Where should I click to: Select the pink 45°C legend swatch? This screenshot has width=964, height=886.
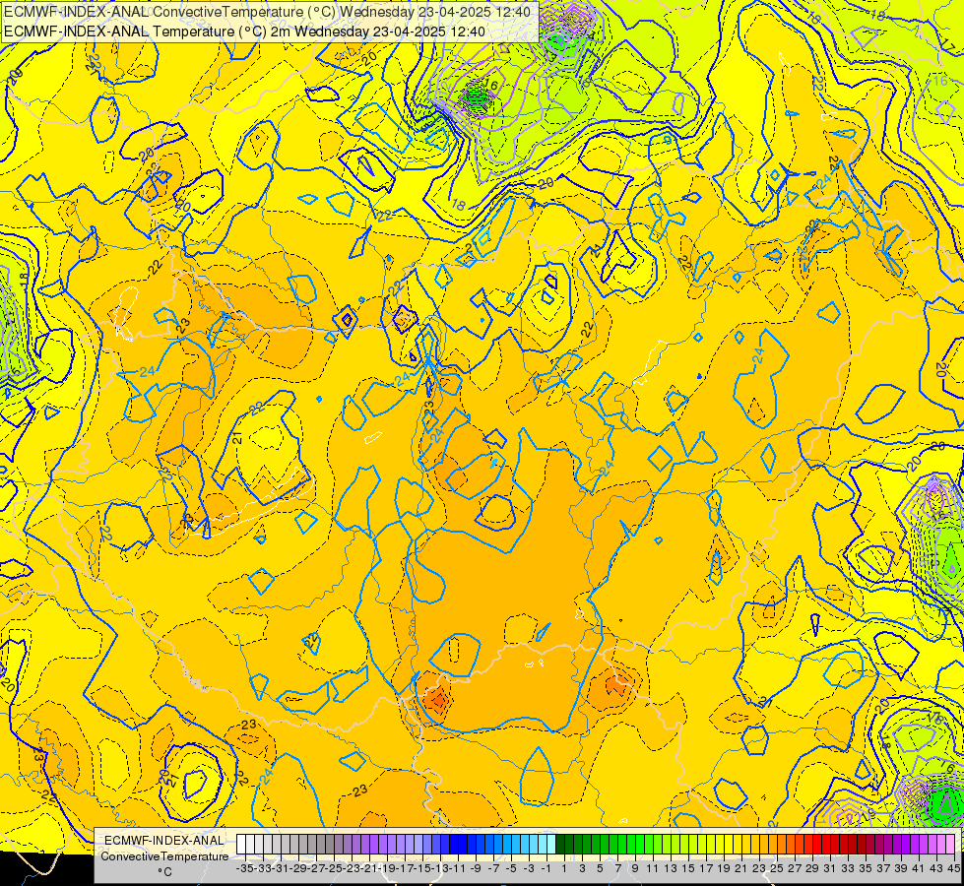click(950, 845)
